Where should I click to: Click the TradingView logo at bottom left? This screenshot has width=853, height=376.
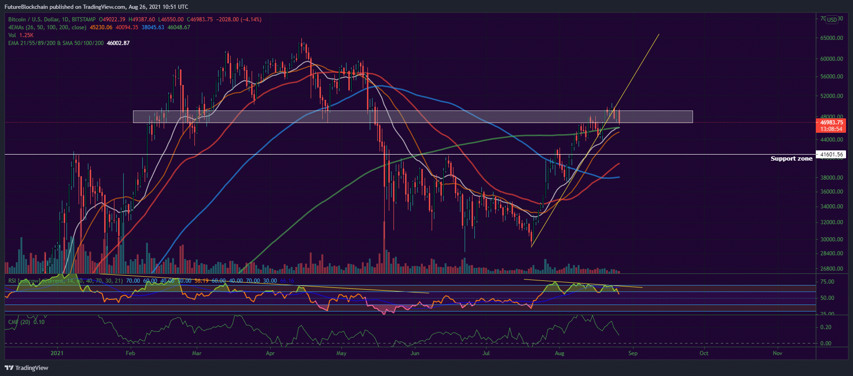[x=27, y=368]
